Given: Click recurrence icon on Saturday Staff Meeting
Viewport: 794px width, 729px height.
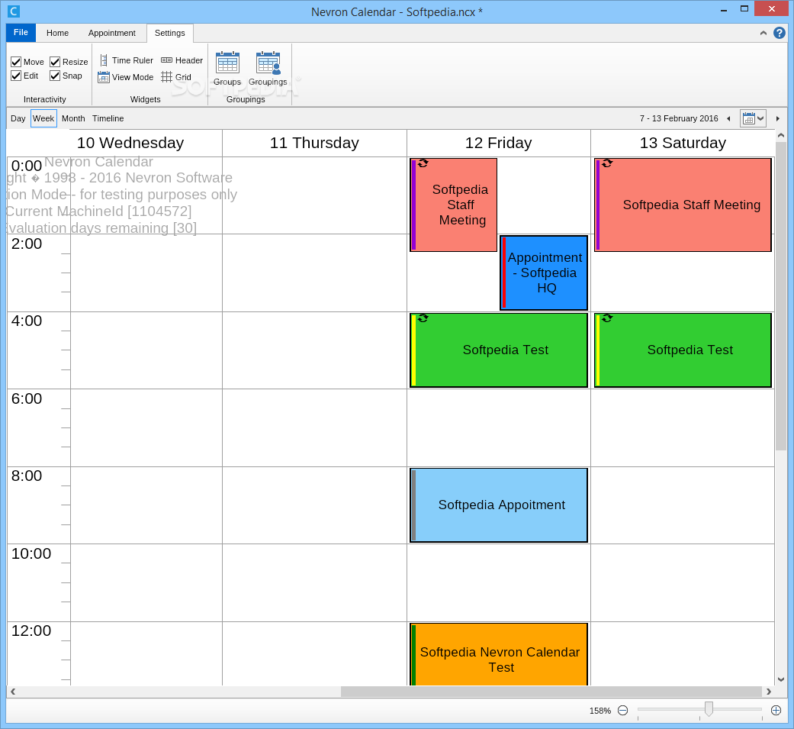Looking at the screenshot, I should [608, 163].
